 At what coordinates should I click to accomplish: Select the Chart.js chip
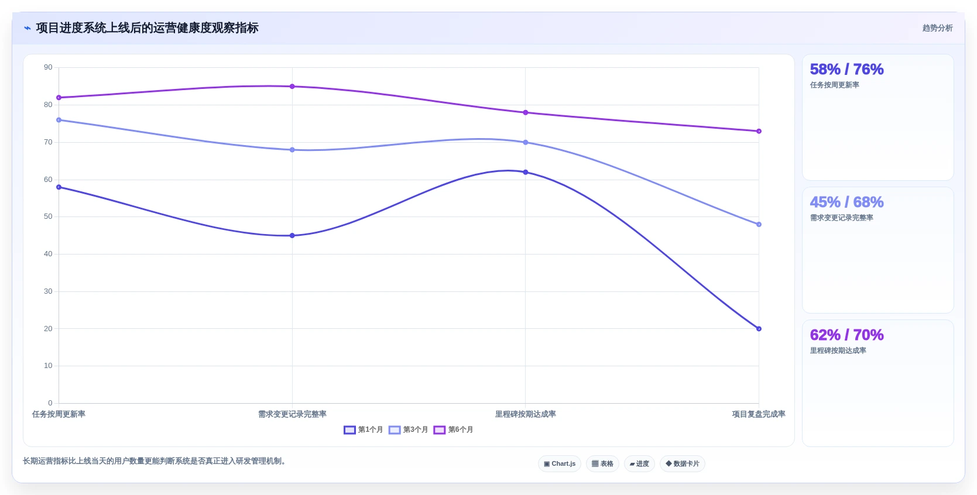point(560,463)
